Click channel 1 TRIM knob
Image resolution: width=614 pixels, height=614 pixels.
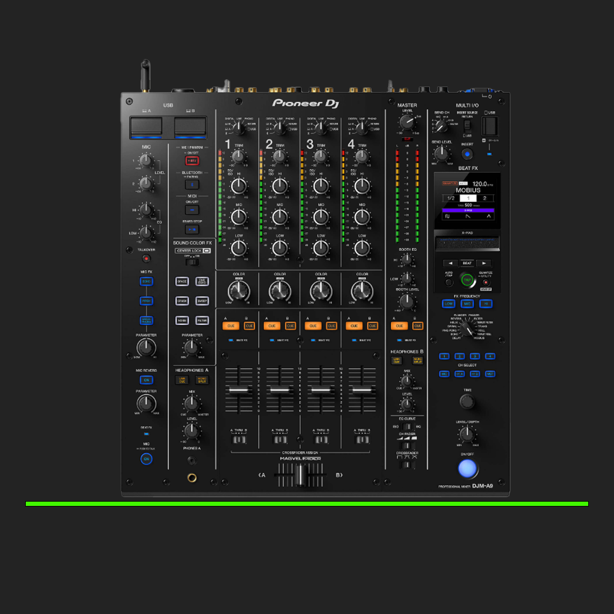238,157
